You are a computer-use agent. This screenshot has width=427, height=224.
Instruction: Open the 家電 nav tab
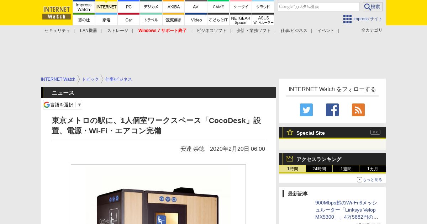click(x=106, y=19)
